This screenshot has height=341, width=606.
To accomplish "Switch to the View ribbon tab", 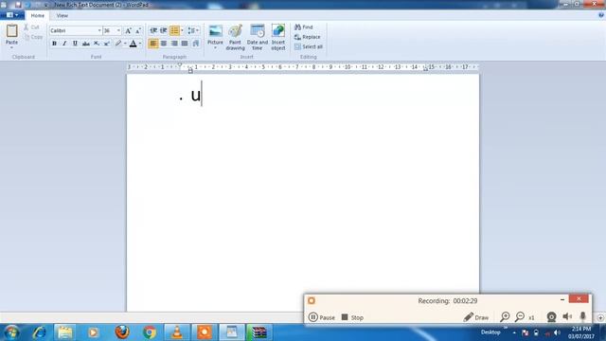I will pyautogui.click(x=62, y=15).
